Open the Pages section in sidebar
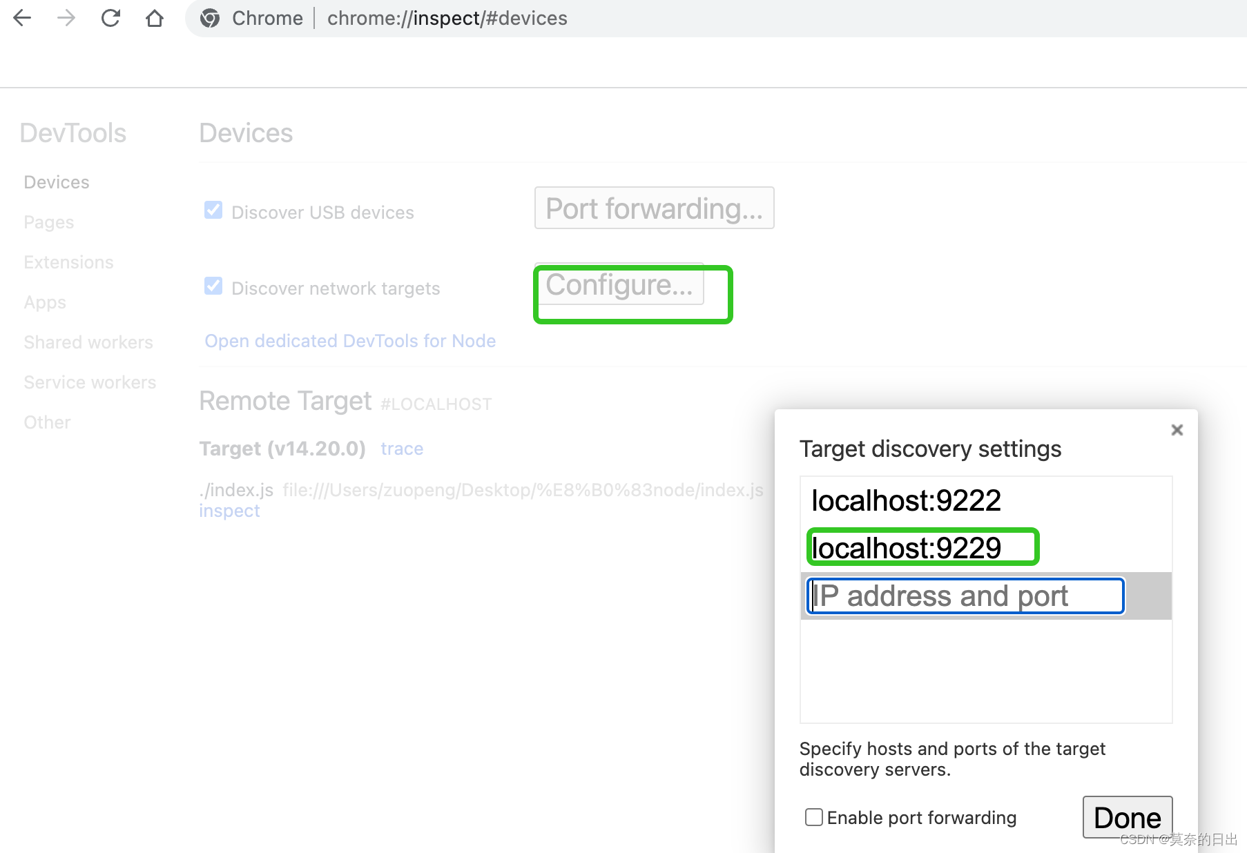 point(48,222)
